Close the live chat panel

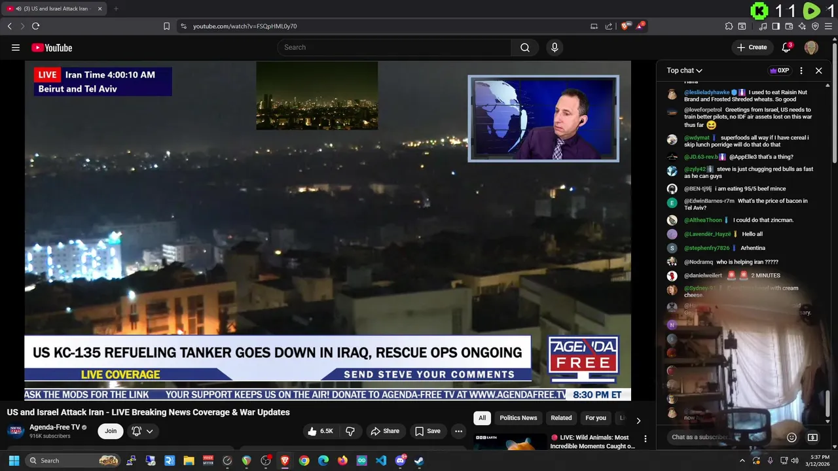tap(818, 71)
